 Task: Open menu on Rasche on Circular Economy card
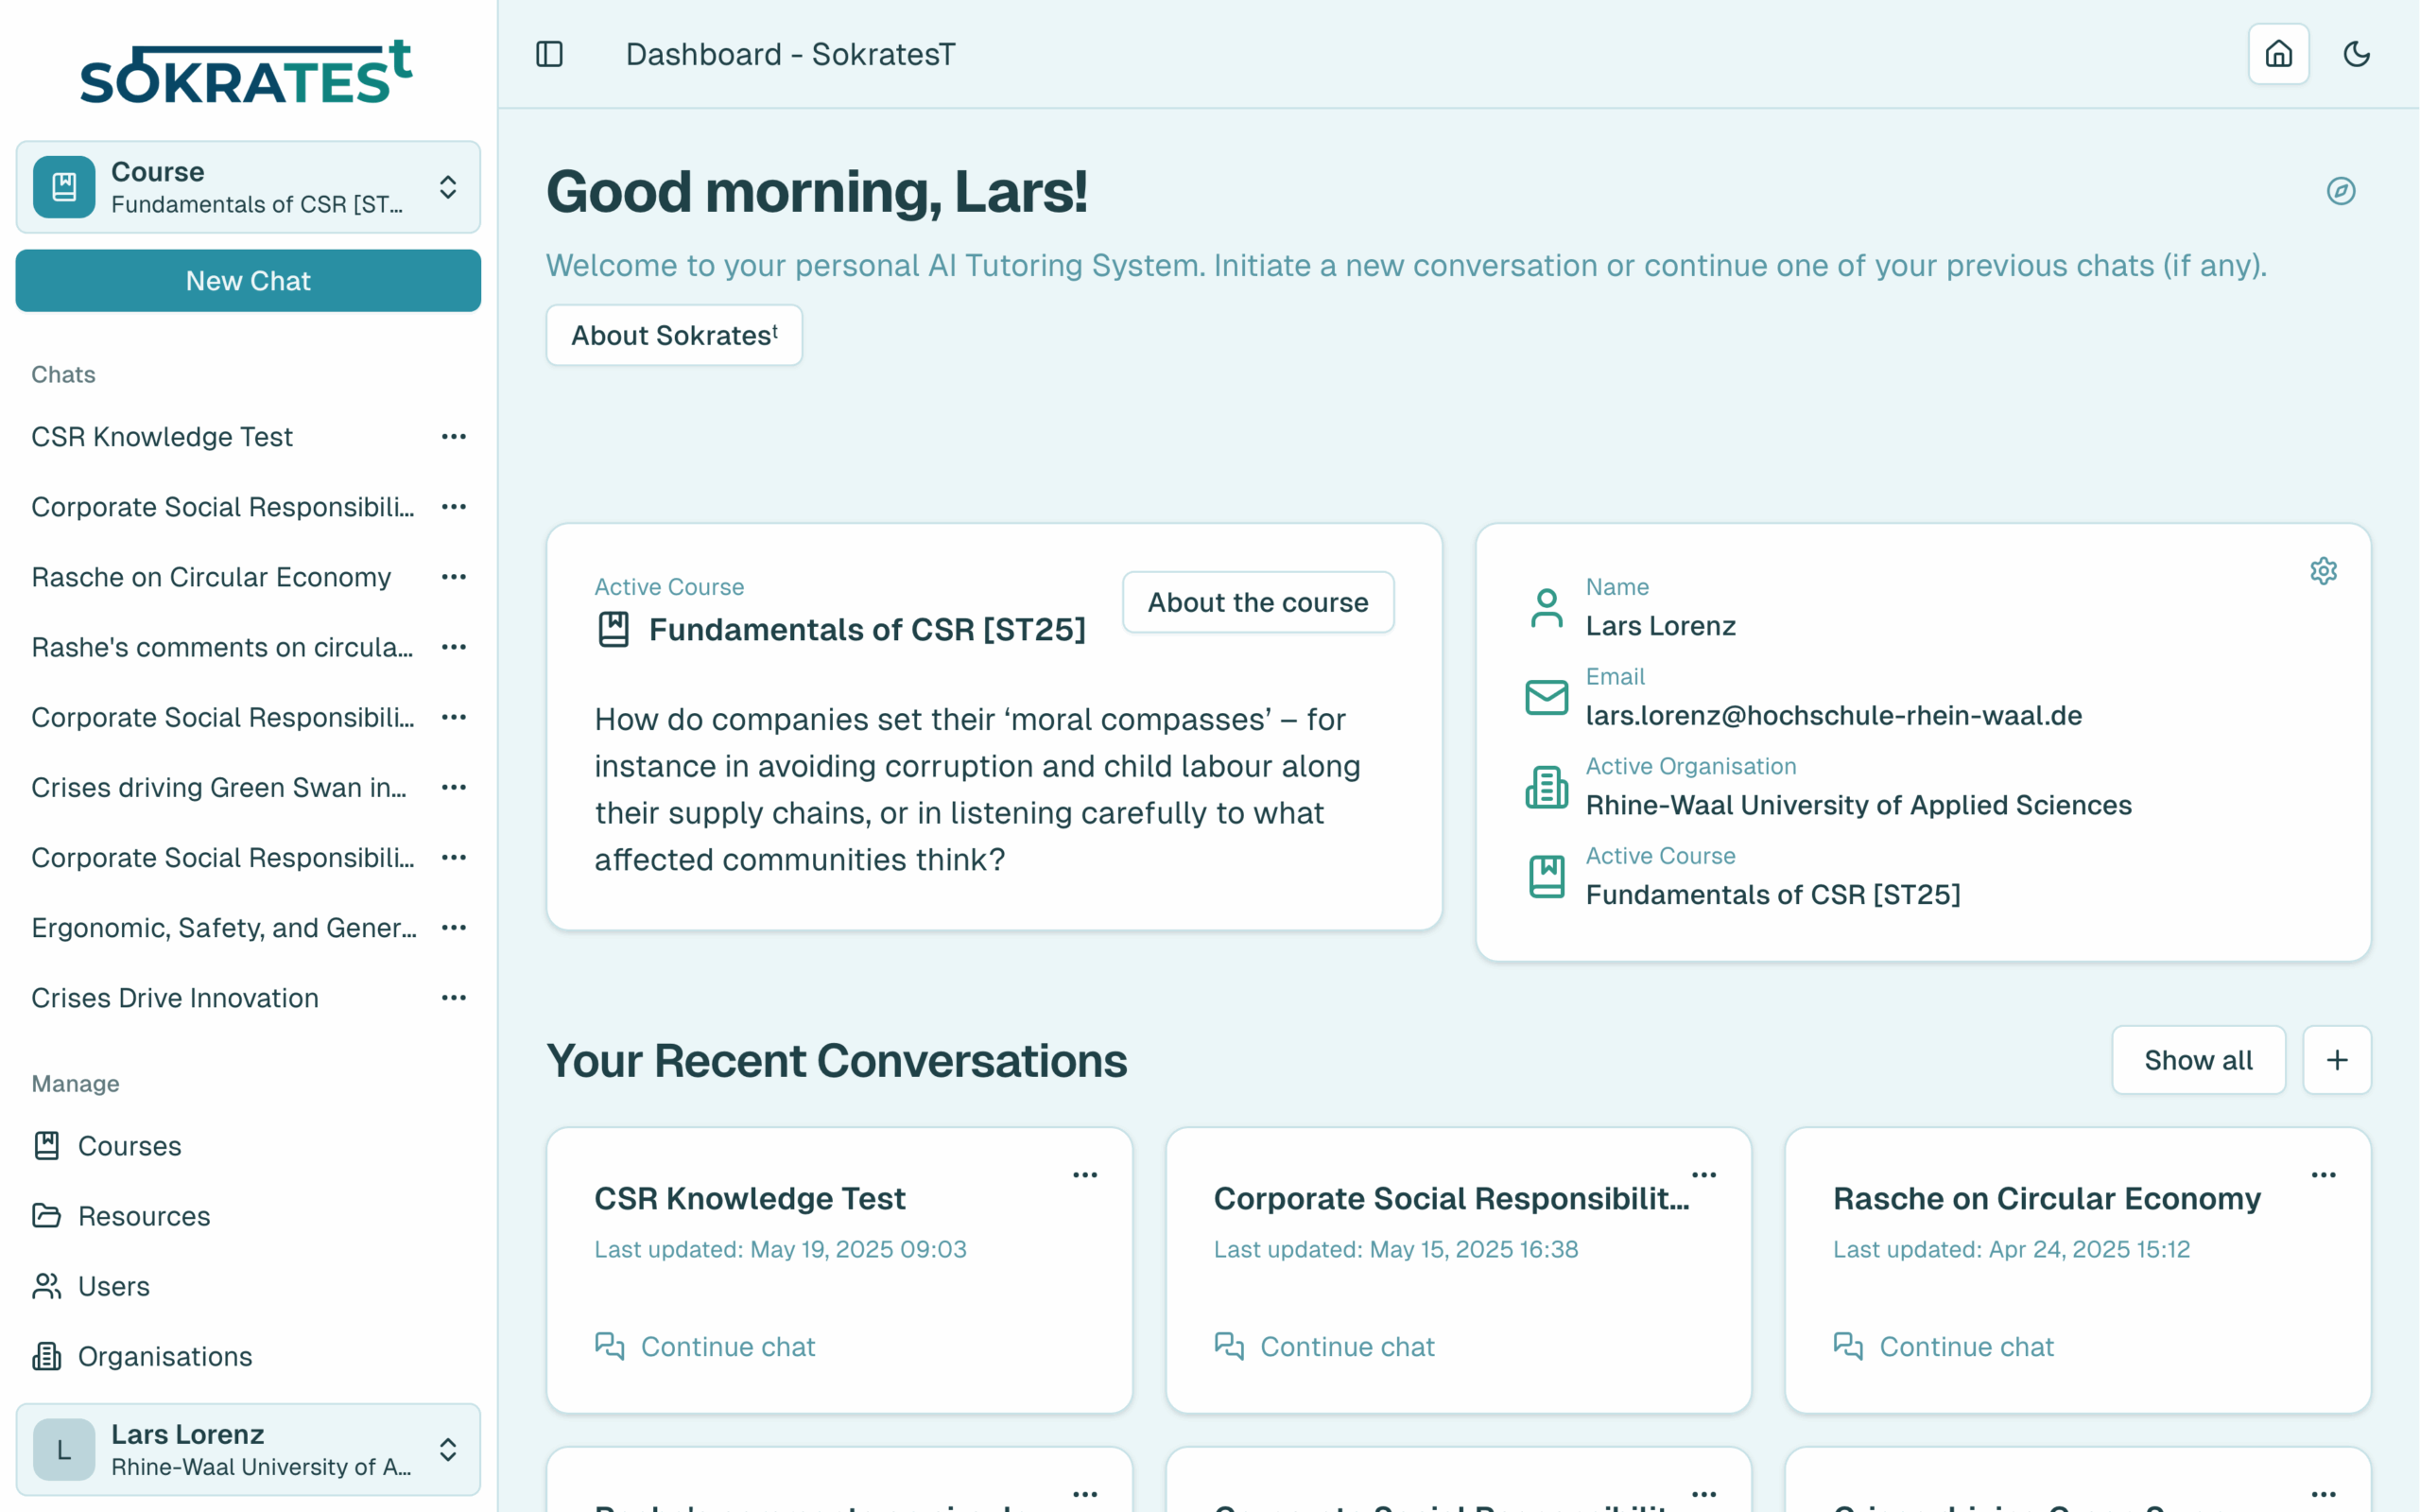[2324, 1175]
